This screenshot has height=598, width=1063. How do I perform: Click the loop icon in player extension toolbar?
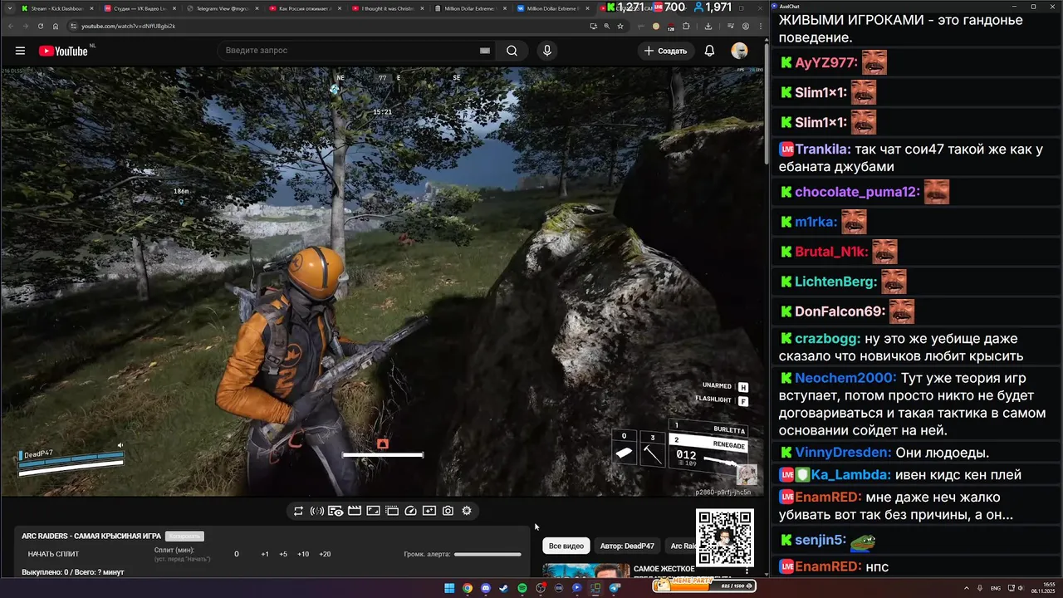click(298, 511)
